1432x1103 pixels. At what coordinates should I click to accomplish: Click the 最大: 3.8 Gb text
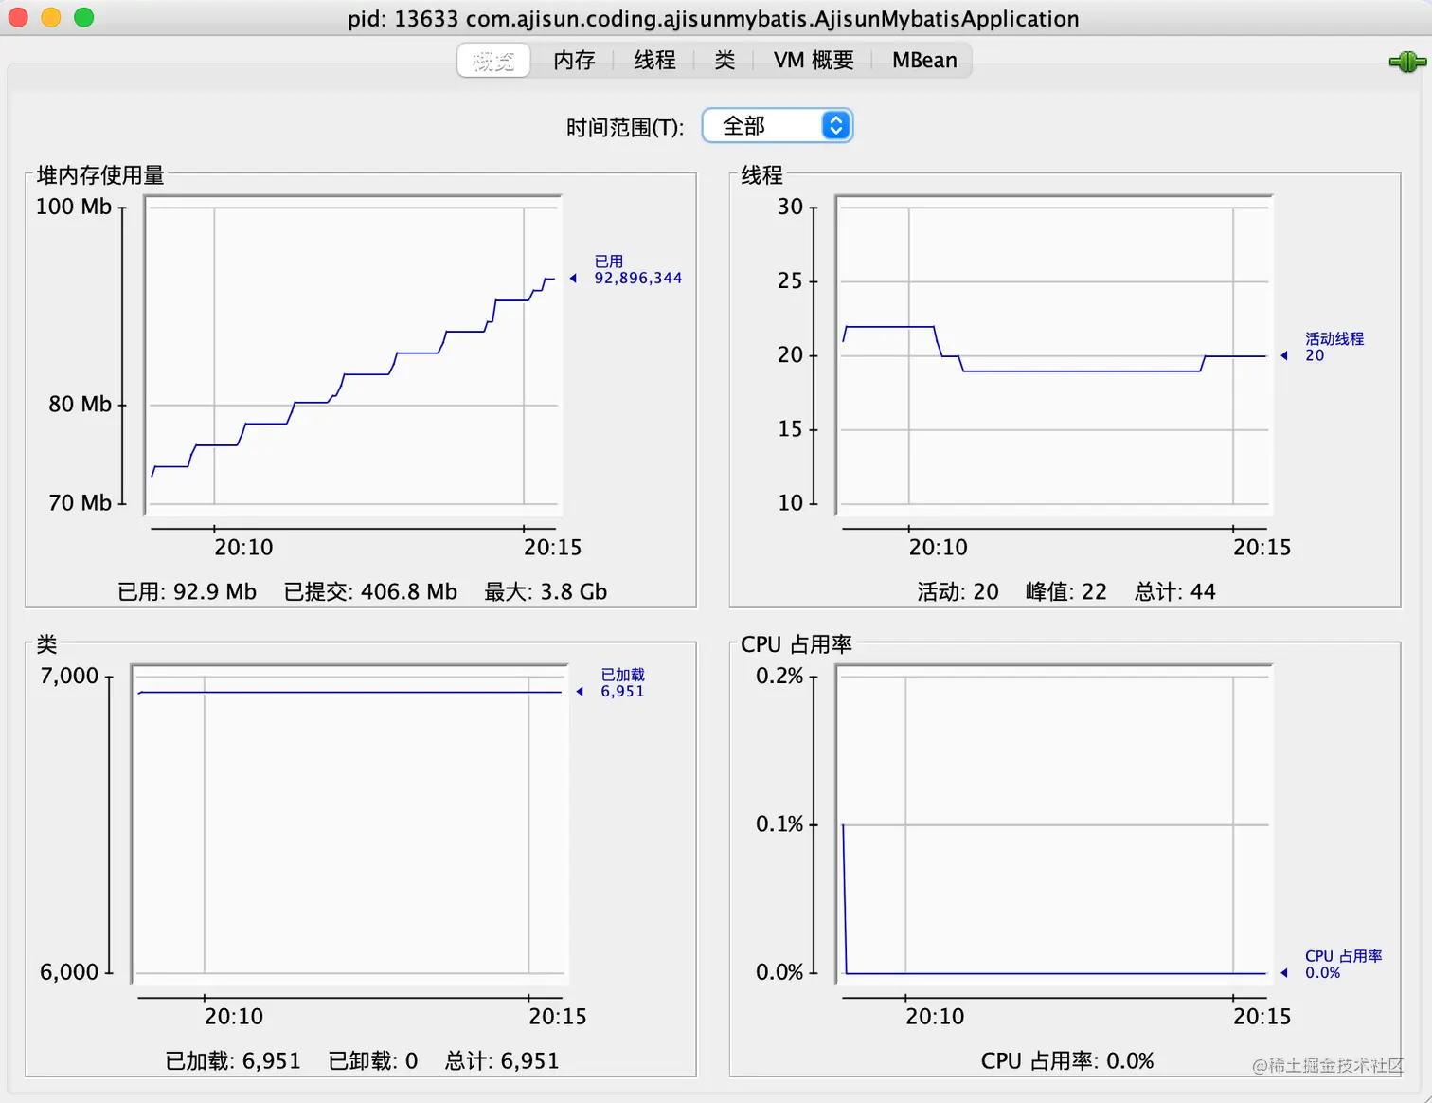point(546,592)
